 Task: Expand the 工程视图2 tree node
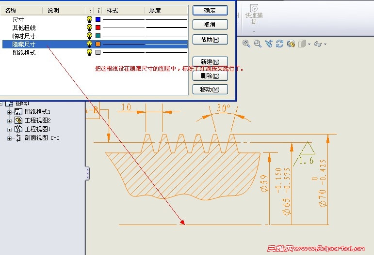point(9,121)
